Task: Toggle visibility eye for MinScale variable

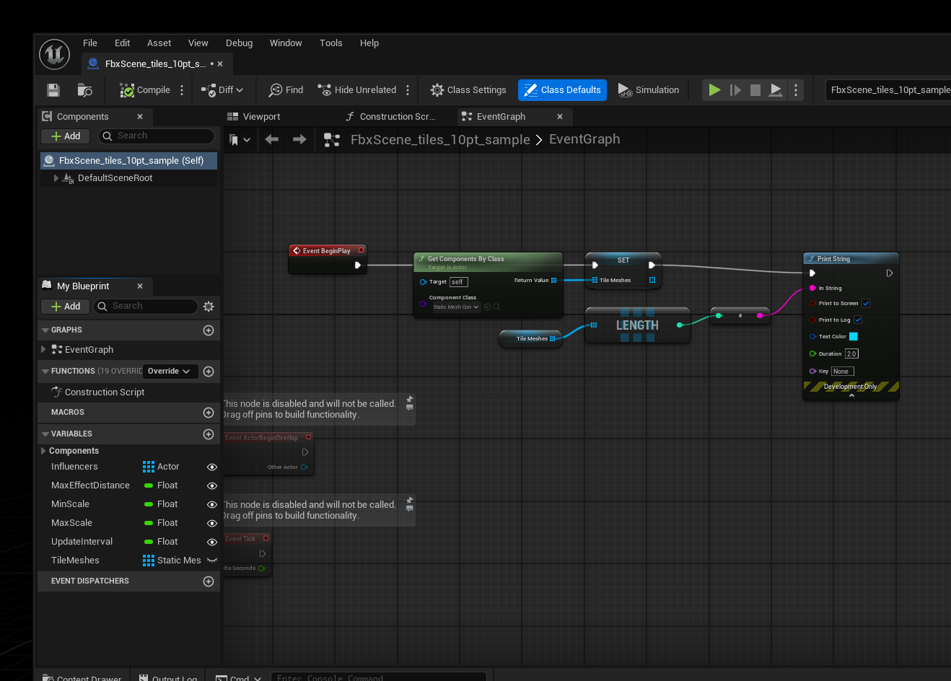Action: tap(212, 504)
